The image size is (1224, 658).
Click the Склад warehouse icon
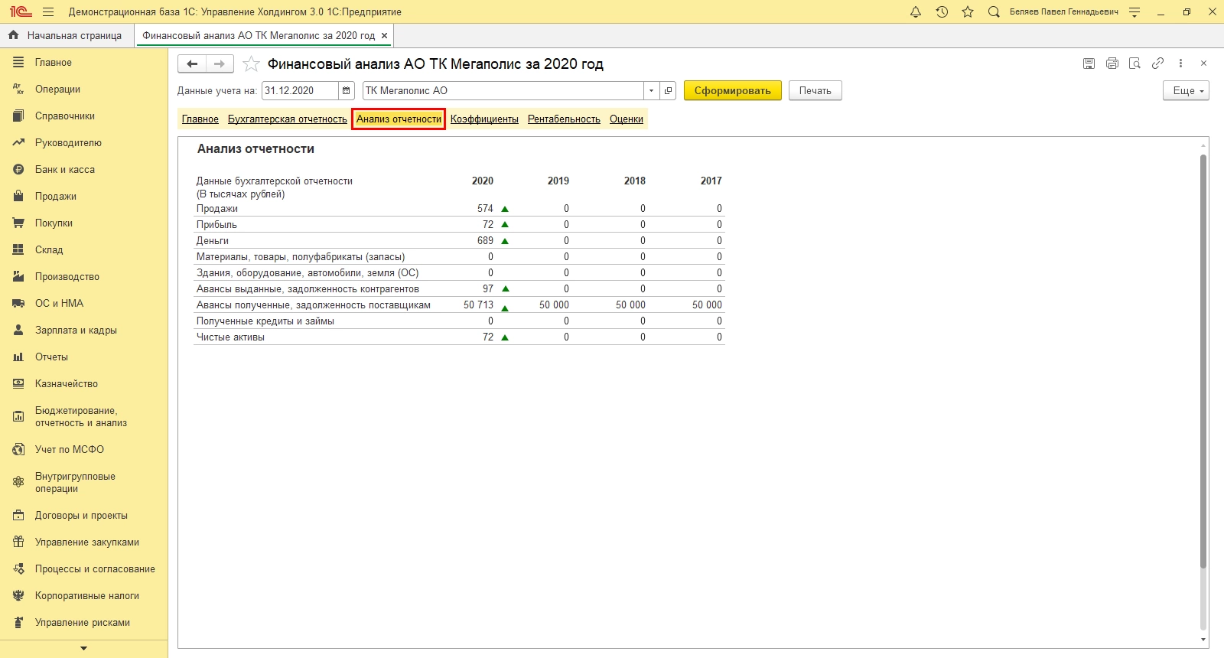(18, 250)
